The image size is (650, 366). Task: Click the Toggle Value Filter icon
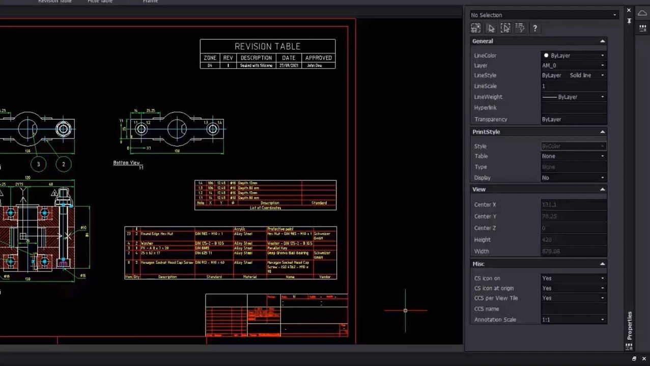click(520, 28)
